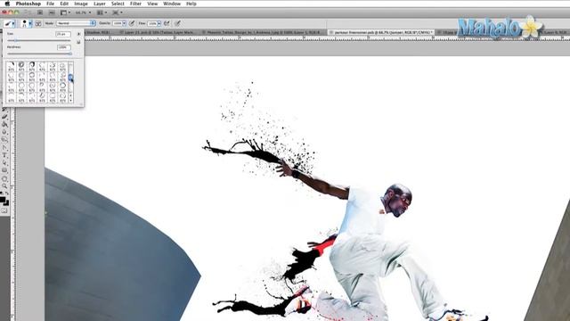570x321 pixels.
Task: Open the View menu
Action: click(x=152, y=4)
